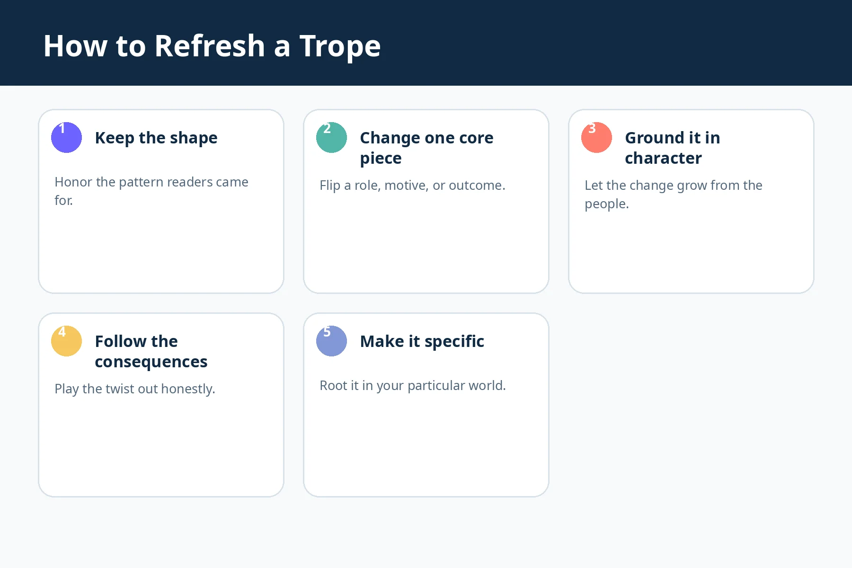Click 'Let the change grow from the people' text
This screenshot has width=852, height=568.
click(674, 195)
